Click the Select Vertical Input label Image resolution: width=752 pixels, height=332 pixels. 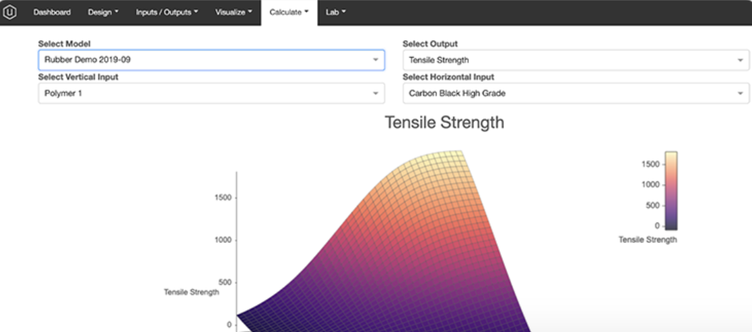78,77
